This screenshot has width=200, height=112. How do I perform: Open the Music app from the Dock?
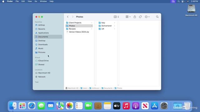(126, 106)
